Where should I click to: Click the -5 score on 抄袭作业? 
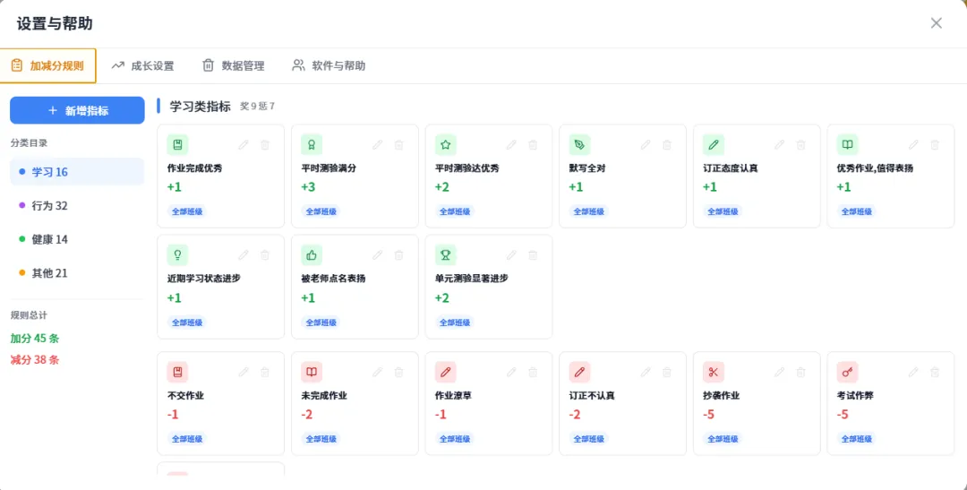tap(708, 415)
